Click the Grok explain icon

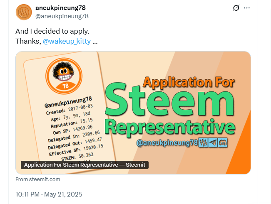(x=236, y=8)
